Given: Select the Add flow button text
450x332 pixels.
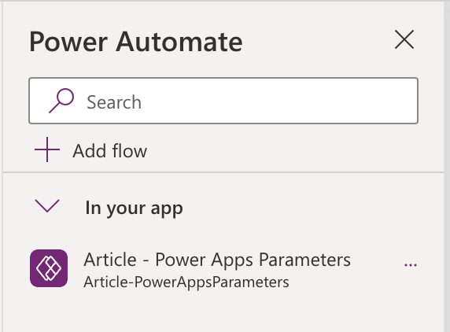Looking at the screenshot, I should [x=109, y=150].
